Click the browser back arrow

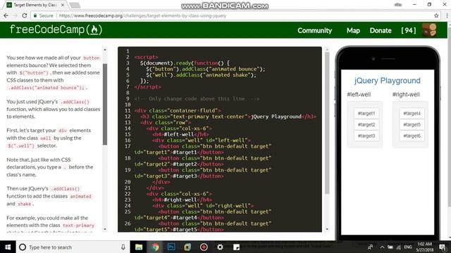point(6,15)
